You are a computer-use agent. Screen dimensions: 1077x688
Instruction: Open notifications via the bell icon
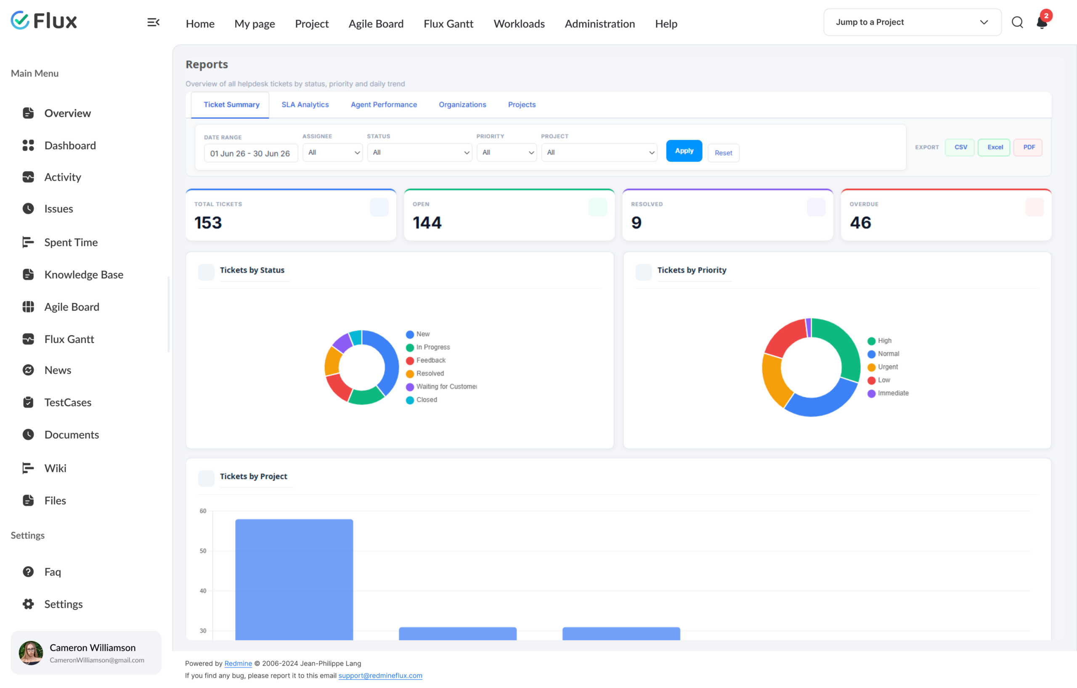(1042, 22)
